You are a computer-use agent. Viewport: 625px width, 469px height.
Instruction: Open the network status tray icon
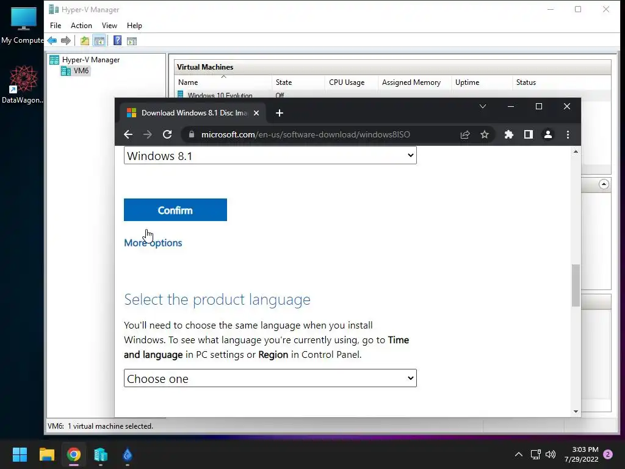[x=535, y=454]
